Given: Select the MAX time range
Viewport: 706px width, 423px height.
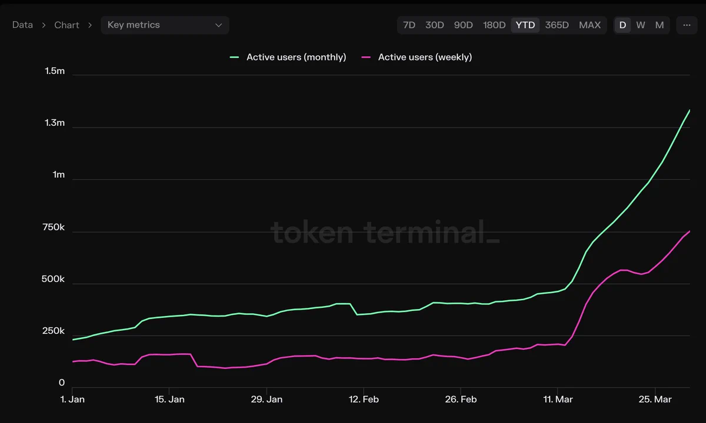Looking at the screenshot, I should point(590,25).
